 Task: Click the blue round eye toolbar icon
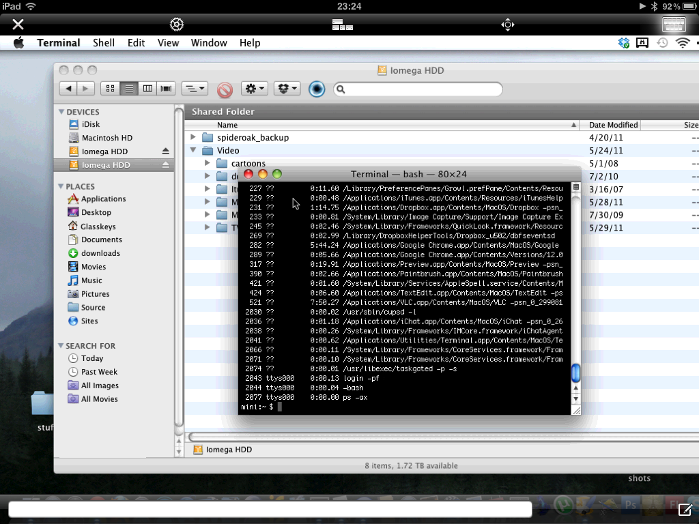coord(316,89)
